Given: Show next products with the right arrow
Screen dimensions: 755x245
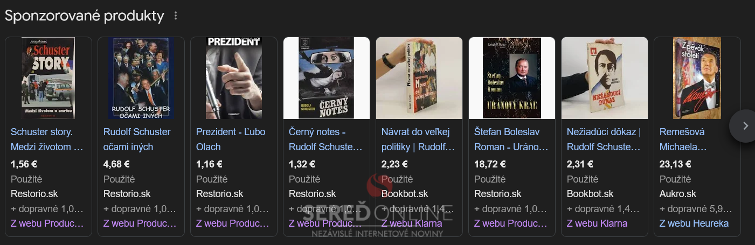Looking at the screenshot, I should [745, 125].
